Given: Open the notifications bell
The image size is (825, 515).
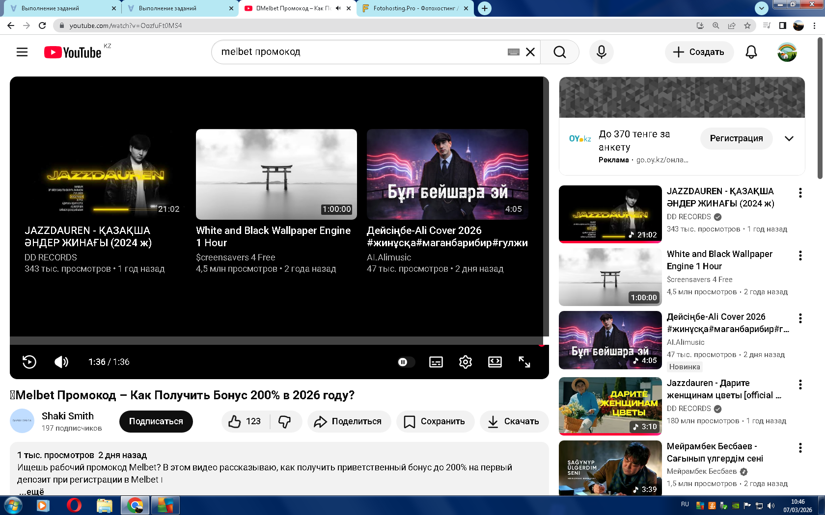Looking at the screenshot, I should pyautogui.click(x=751, y=52).
